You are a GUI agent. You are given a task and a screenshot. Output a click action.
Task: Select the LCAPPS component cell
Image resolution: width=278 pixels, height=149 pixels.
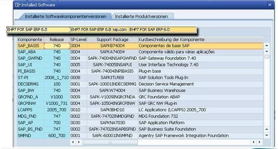[30, 110]
